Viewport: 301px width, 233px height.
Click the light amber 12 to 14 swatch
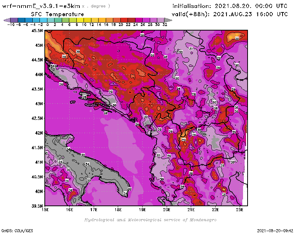95,20
